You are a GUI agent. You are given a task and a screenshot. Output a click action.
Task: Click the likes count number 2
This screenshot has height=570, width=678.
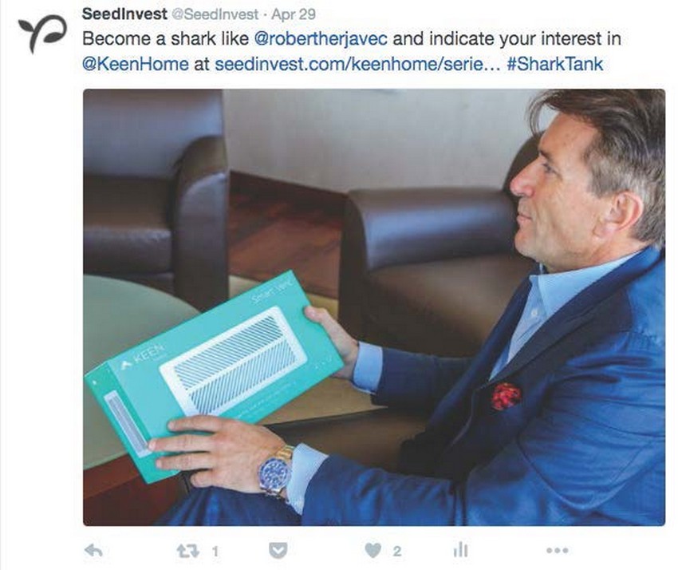click(396, 550)
